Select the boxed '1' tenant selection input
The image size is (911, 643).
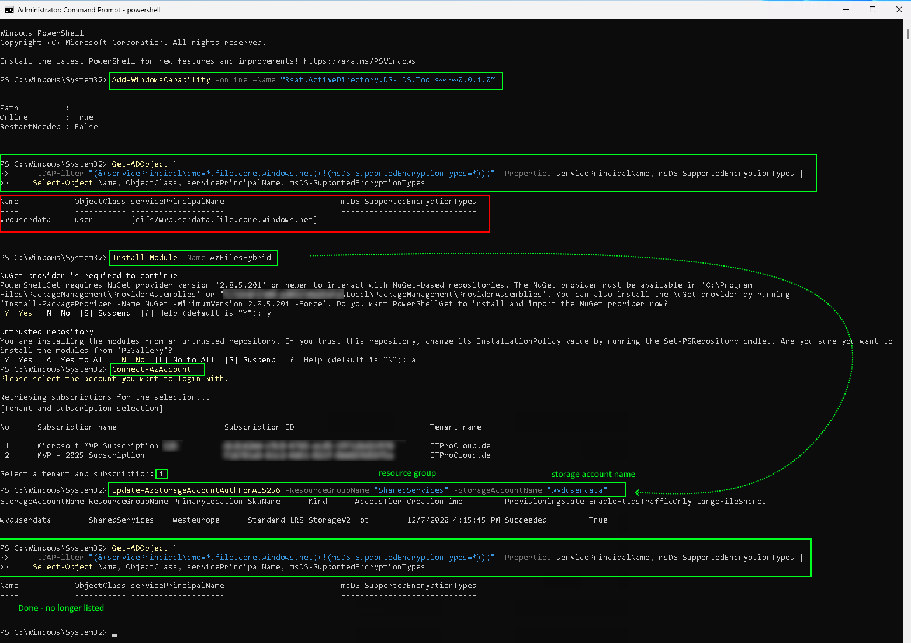pos(161,474)
